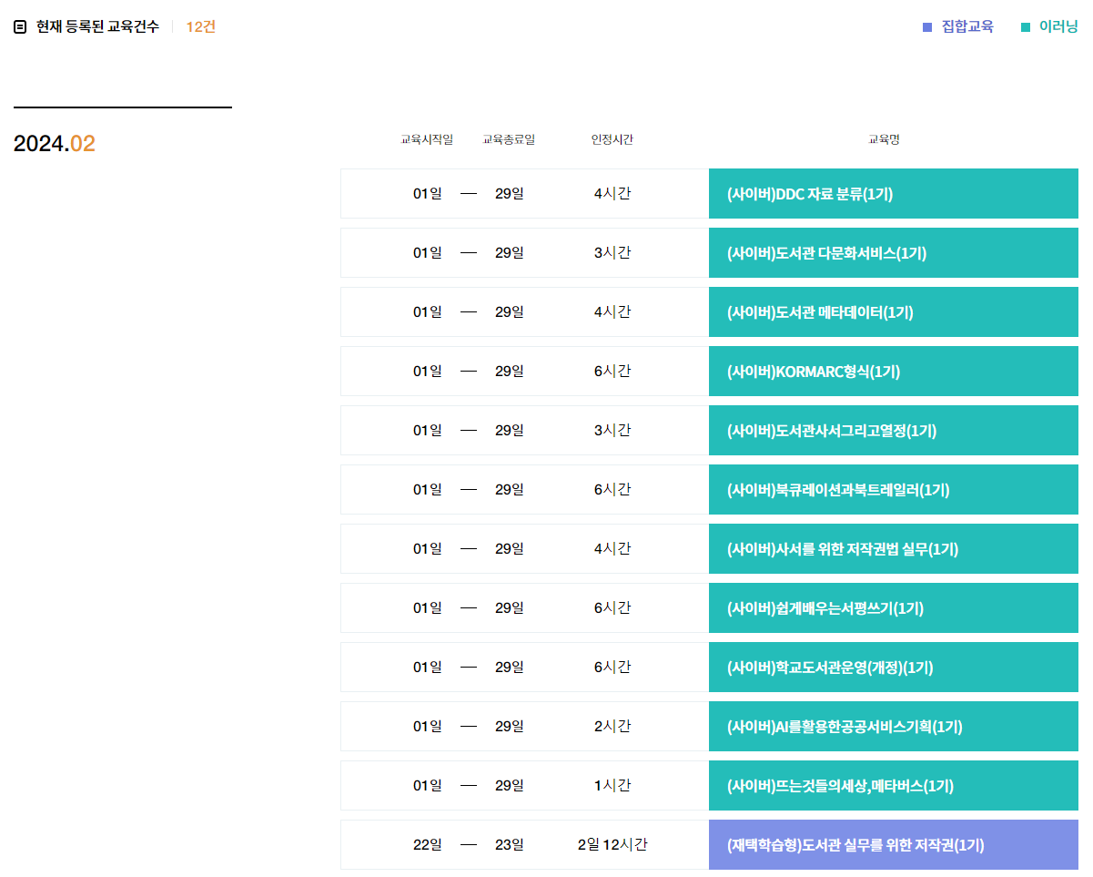Screen dimensions: 1093x877
Task: Click 4시간 in the 도서관 메타데이터 row
Action: coord(612,312)
